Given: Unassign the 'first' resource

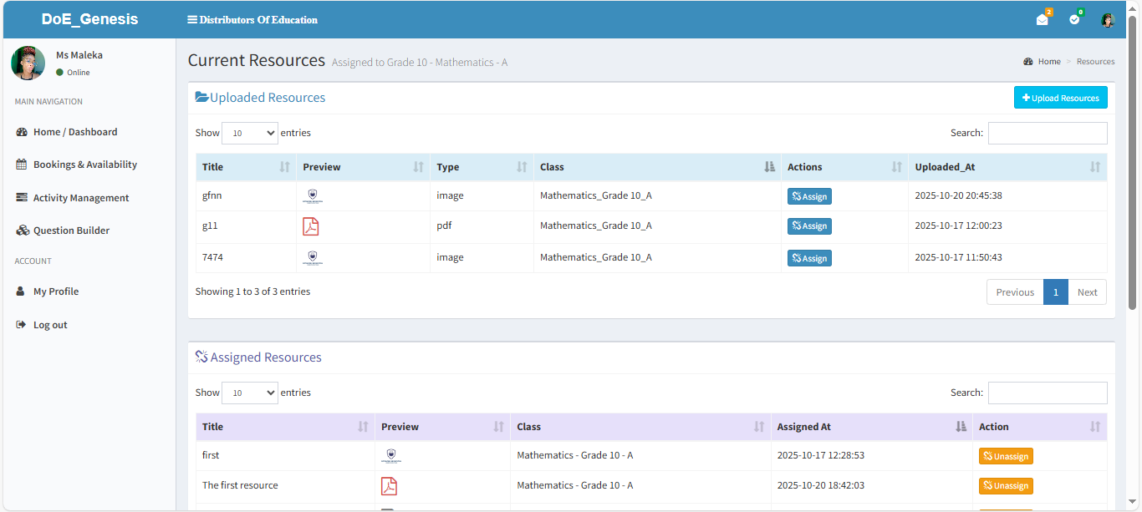Looking at the screenshot, I should (1006, 456).
